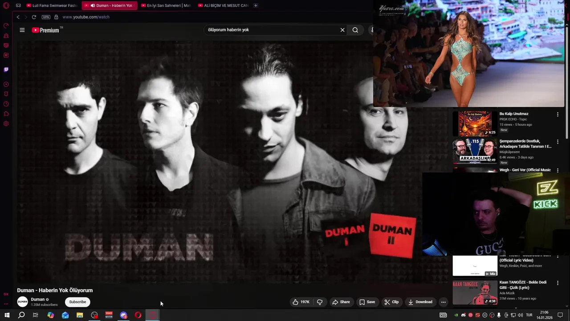Open the Mix playlist thumbnail
Screen dimensions: 570x321
[x=475, y=266]
